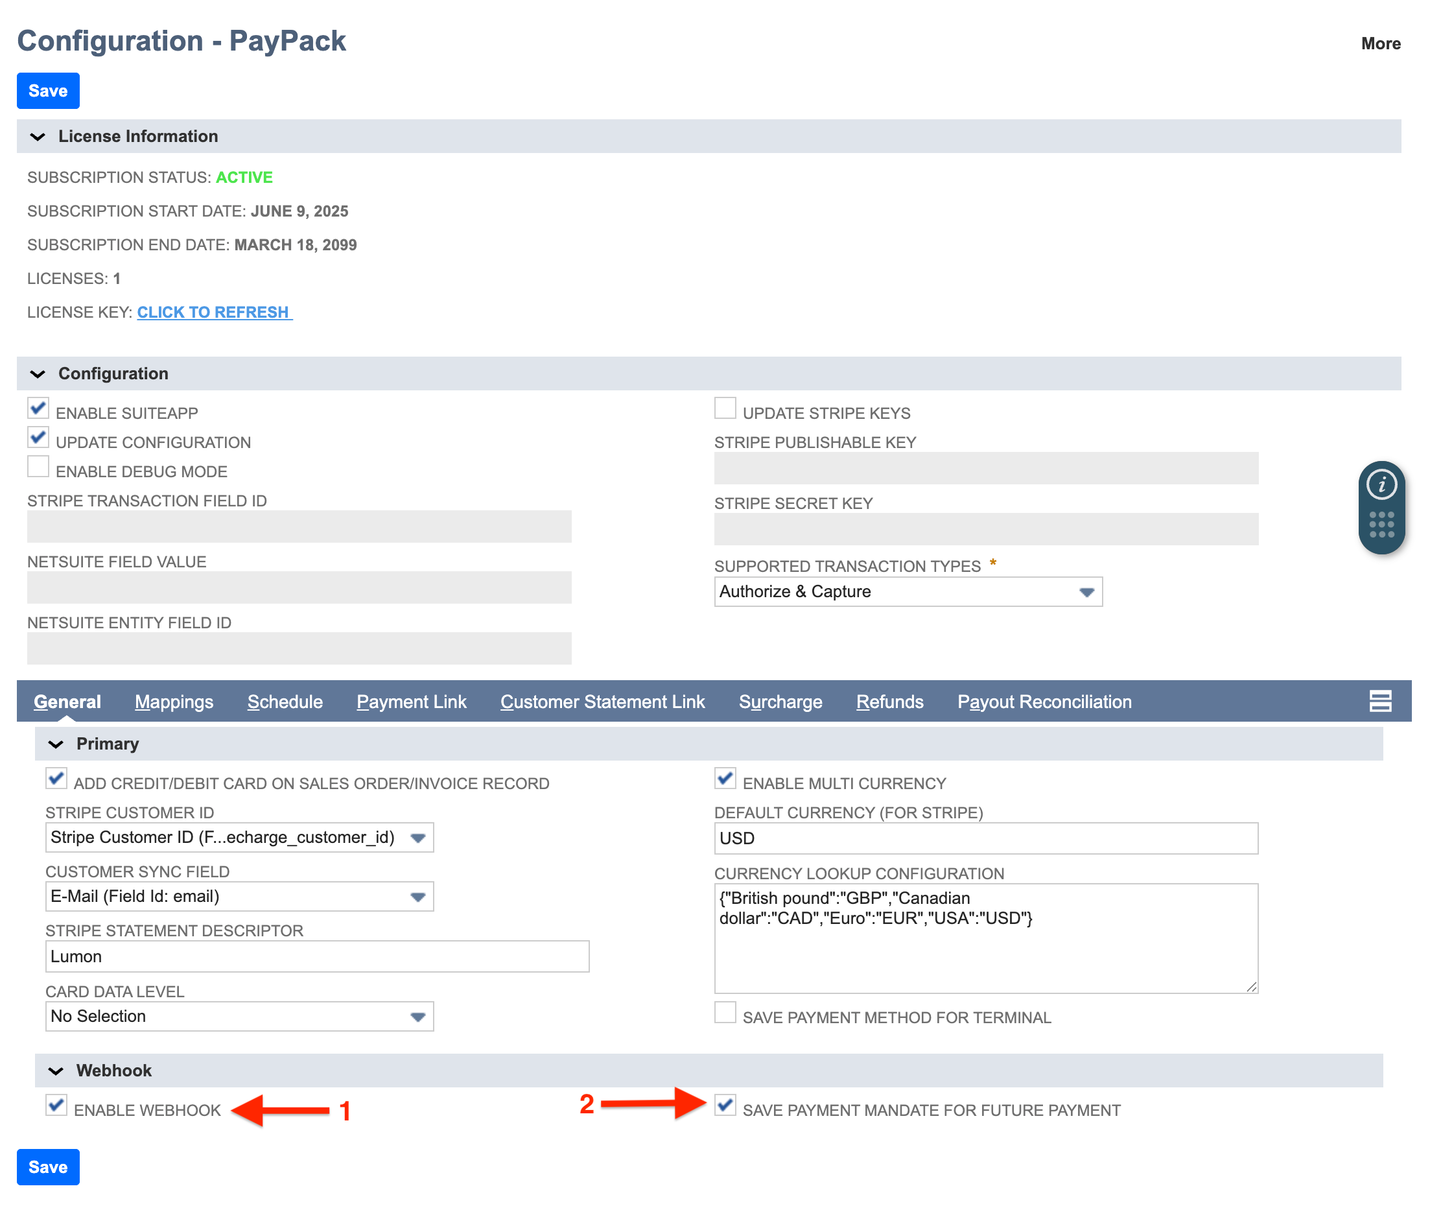The image size is (1430, 1219).
Task: Collapse the Webhook section
Action: click(x=56, y=1070)
